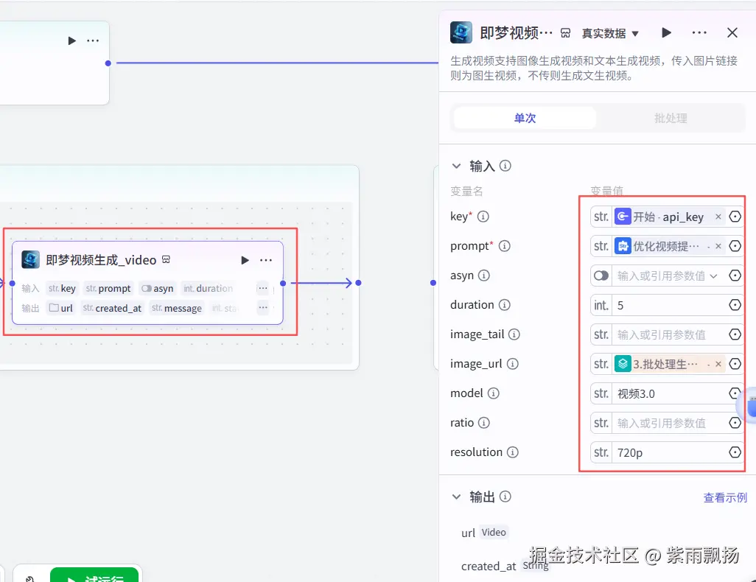Click output port of 即梦视频生成_video node

tap(283, 283)
